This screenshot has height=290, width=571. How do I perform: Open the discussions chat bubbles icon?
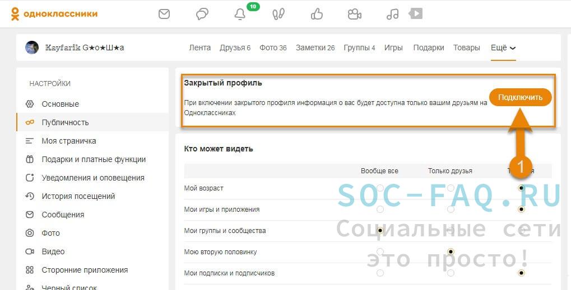coord(202,14)
